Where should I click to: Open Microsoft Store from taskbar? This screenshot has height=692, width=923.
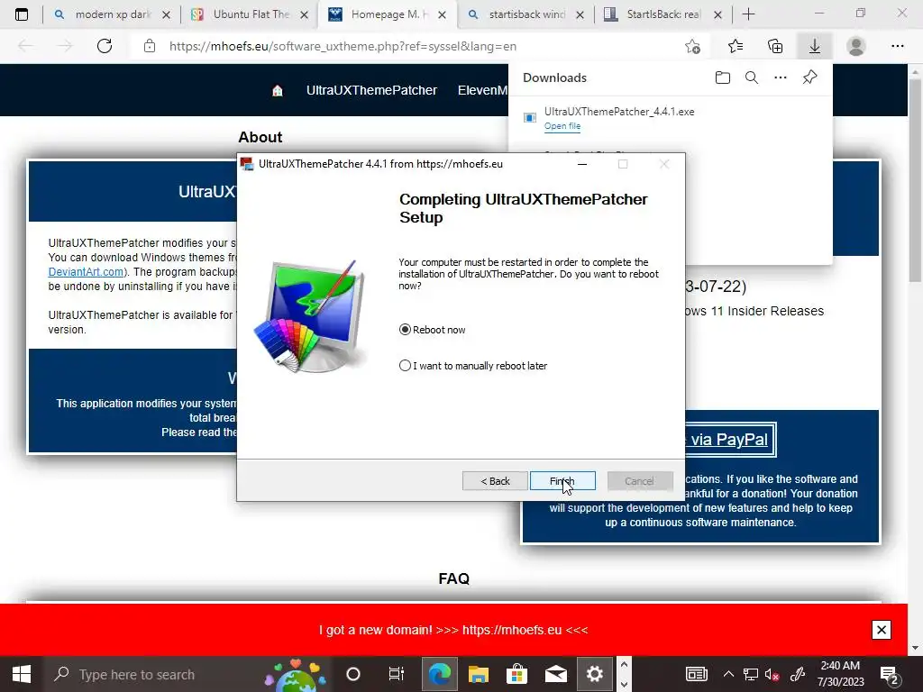516,674
